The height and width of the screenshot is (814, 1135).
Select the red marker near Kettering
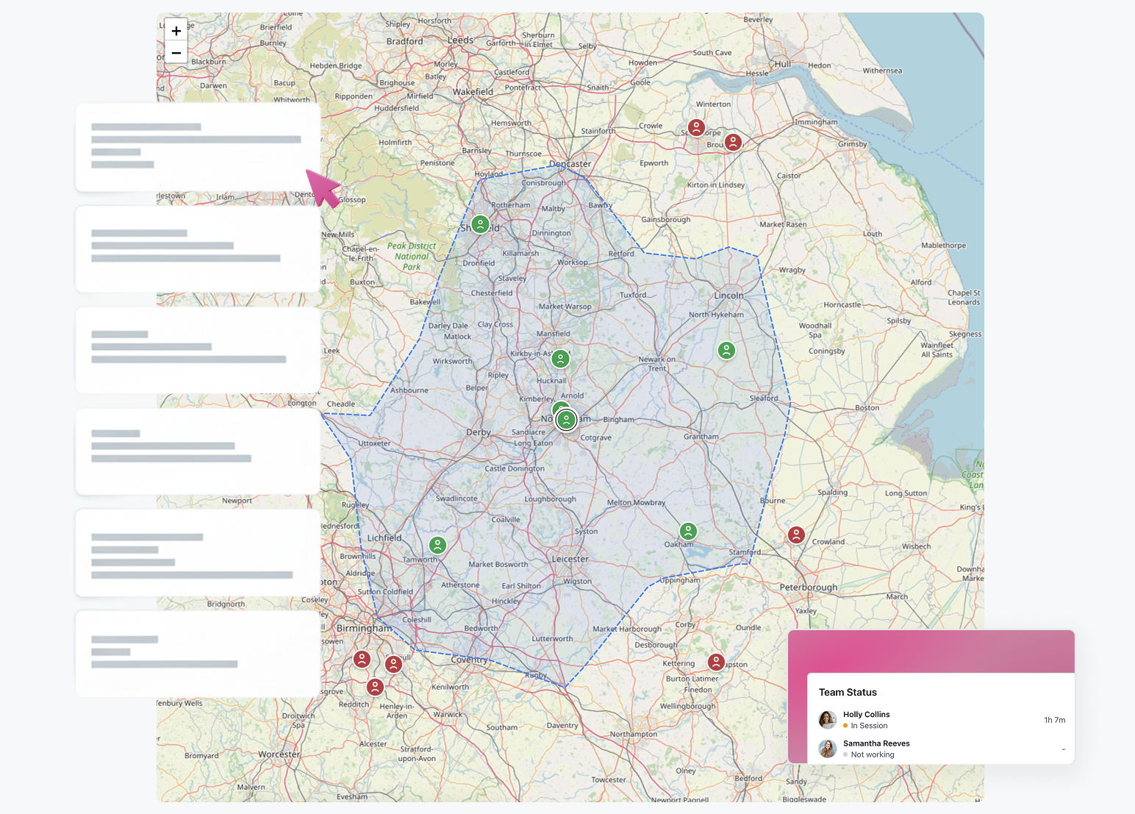716,661
